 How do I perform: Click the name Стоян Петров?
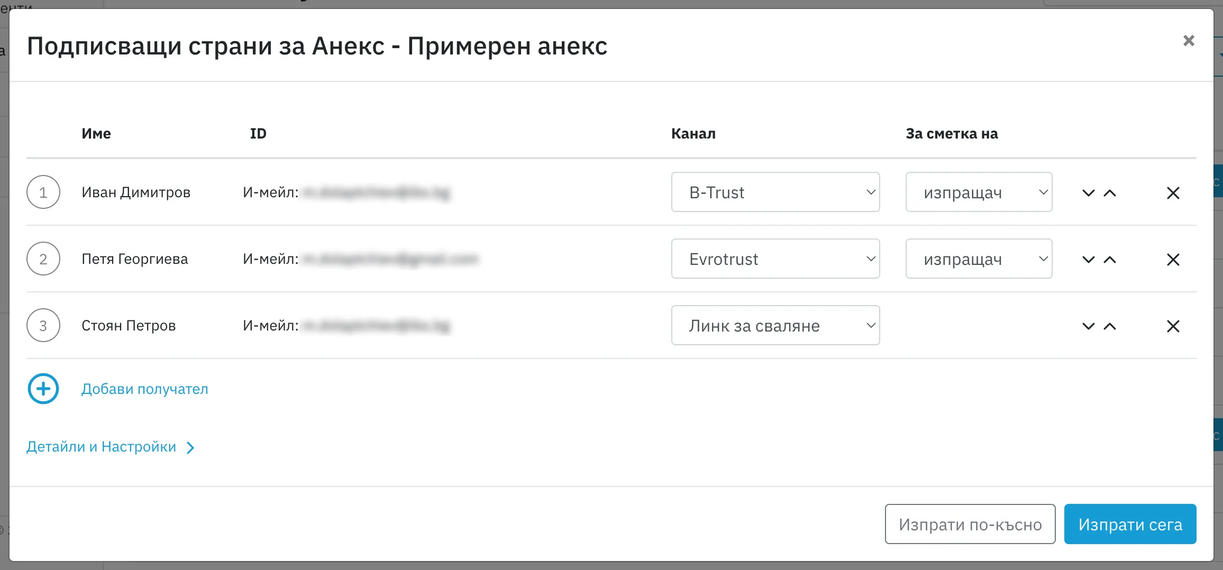click(129, 326)
